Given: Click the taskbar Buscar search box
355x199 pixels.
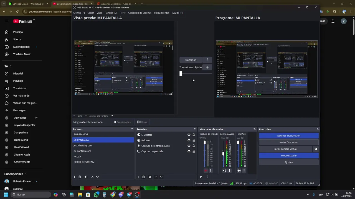Looking at the screenshot, I should click(x=31, y=195).
